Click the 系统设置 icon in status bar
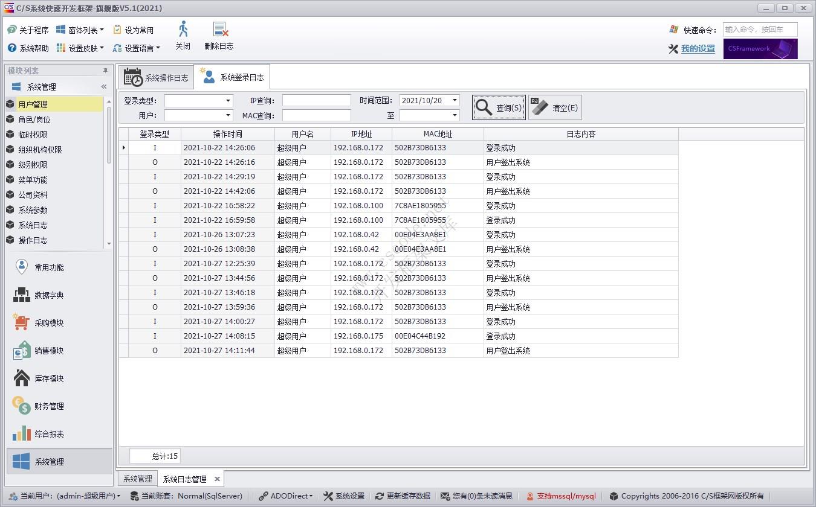Screen dimensions: 816x507 point(343,496)
